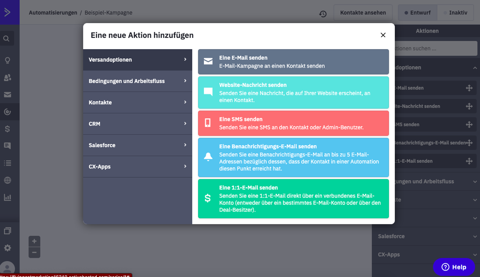Open the settings gear icon in sidebar
Viewport: 480px width, 277px height.
coord(7,248)
